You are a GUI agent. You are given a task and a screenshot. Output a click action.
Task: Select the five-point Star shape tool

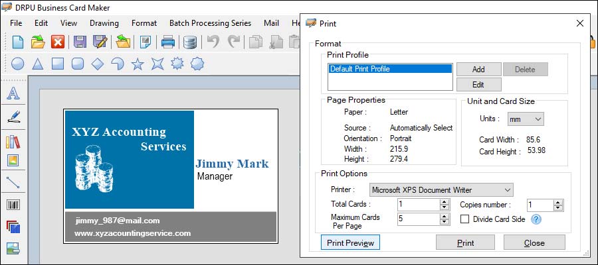pyautogui.click(x=138, y=64)
